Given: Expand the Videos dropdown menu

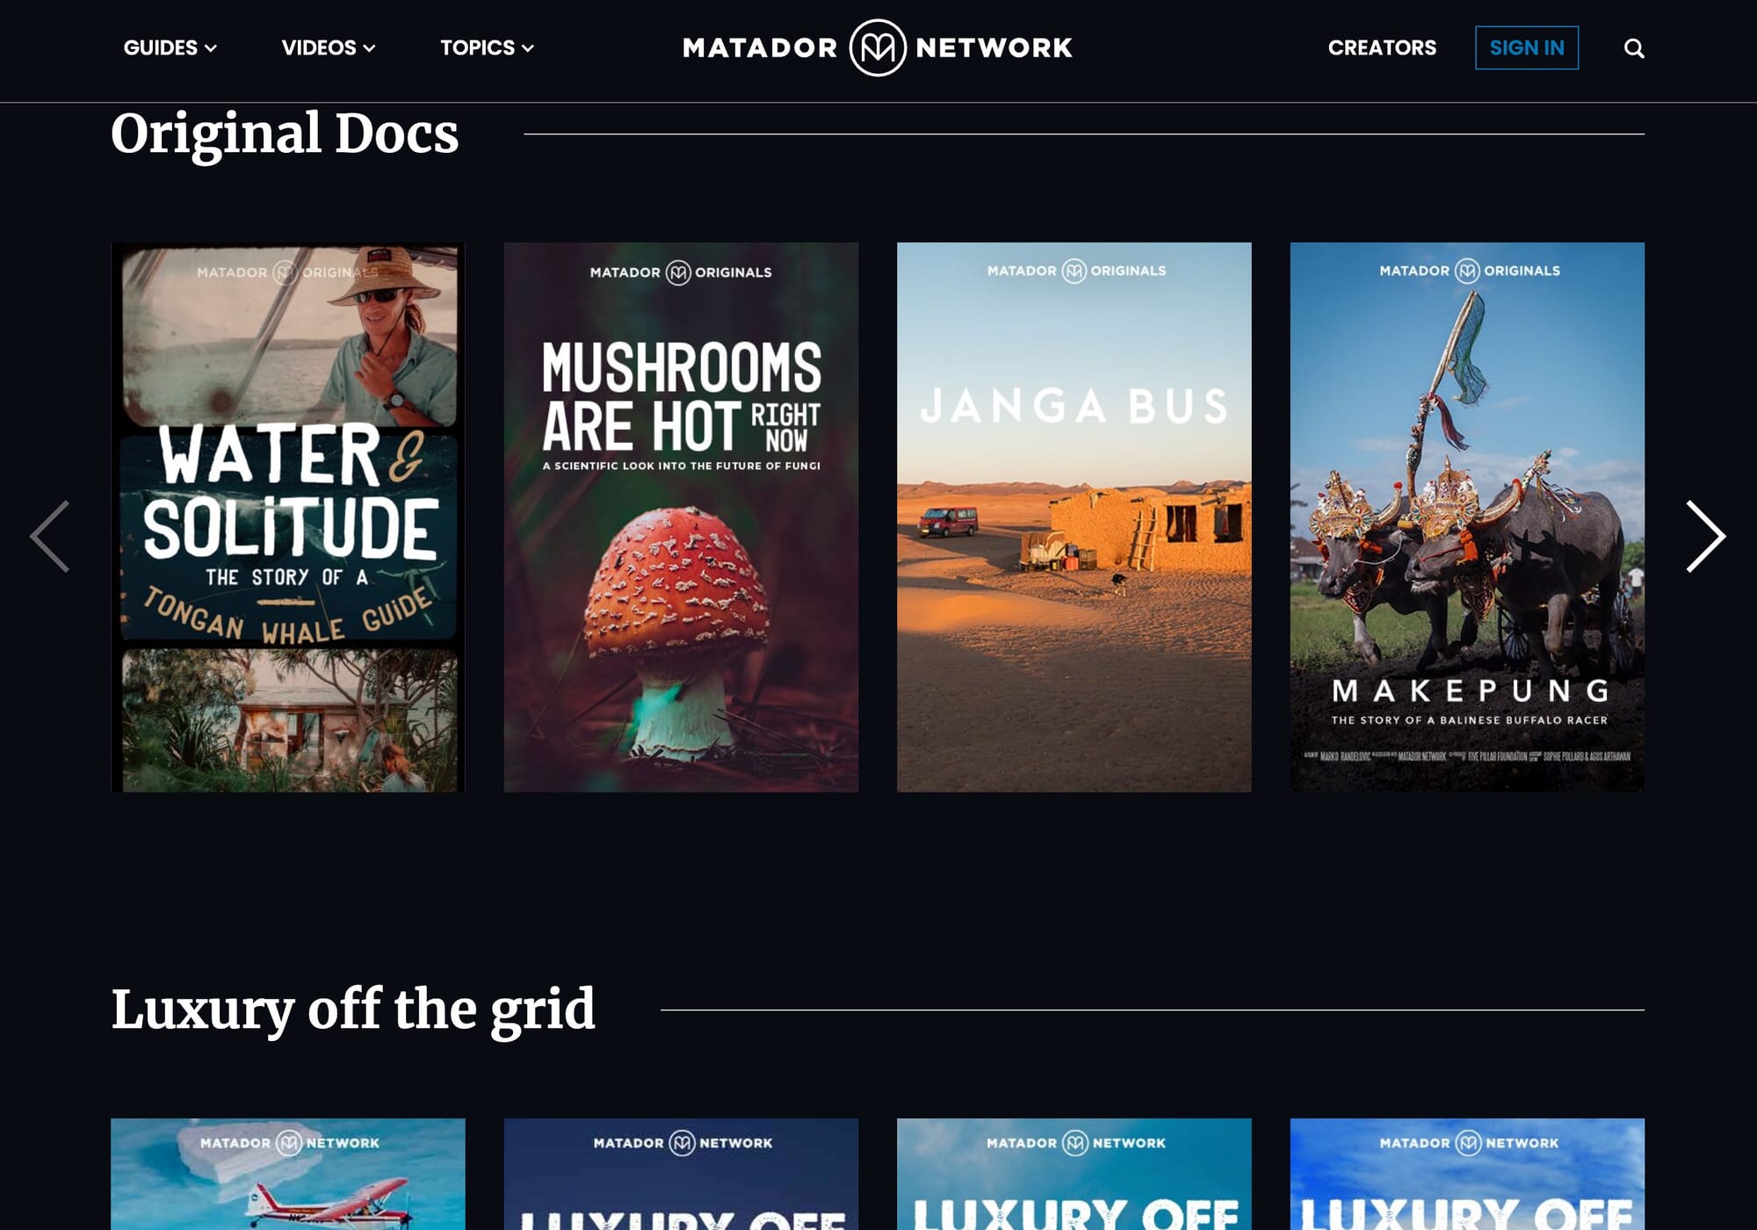Looking at the screenshot, I should point(328,47).
